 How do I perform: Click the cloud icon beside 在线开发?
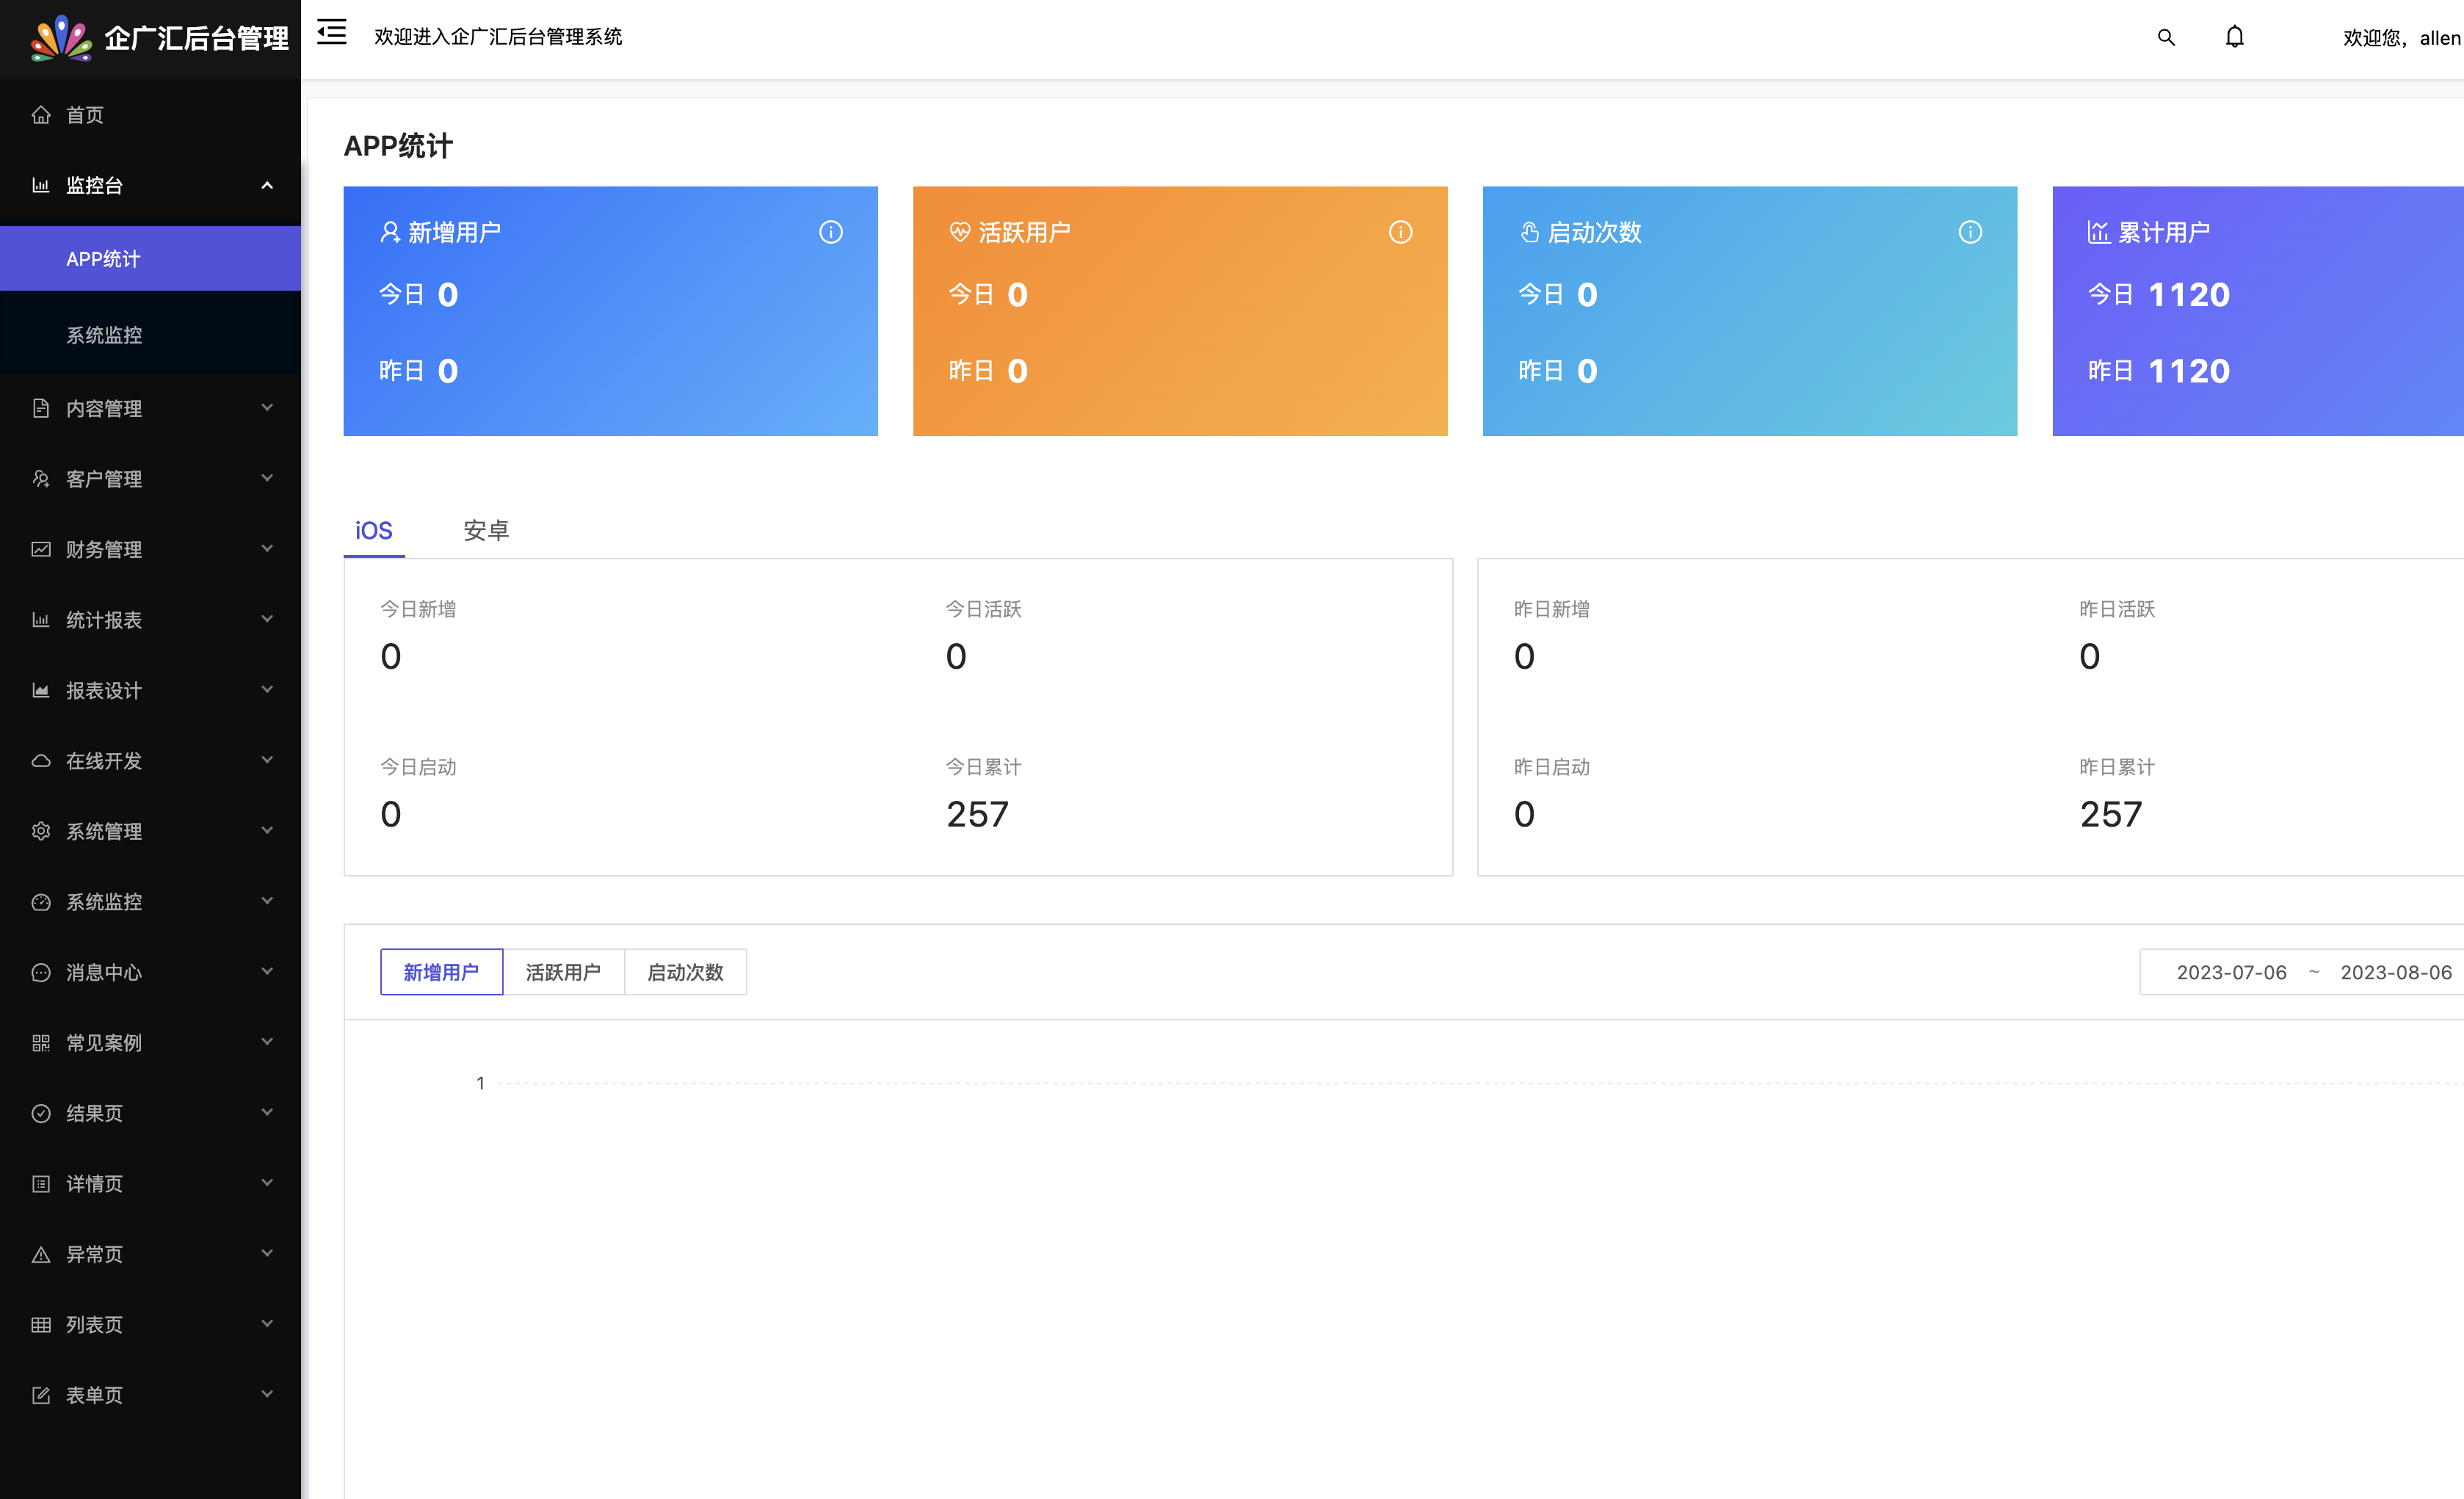(x=41, y=761)
